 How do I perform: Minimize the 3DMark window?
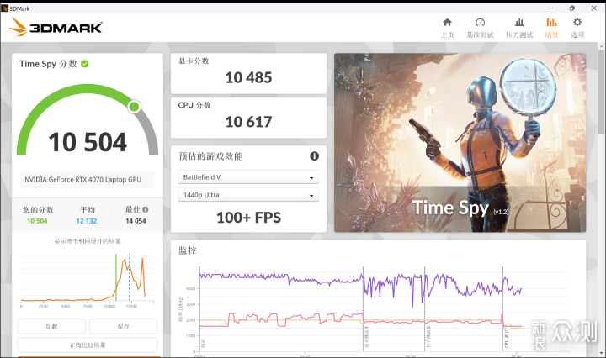pos(550,8)
